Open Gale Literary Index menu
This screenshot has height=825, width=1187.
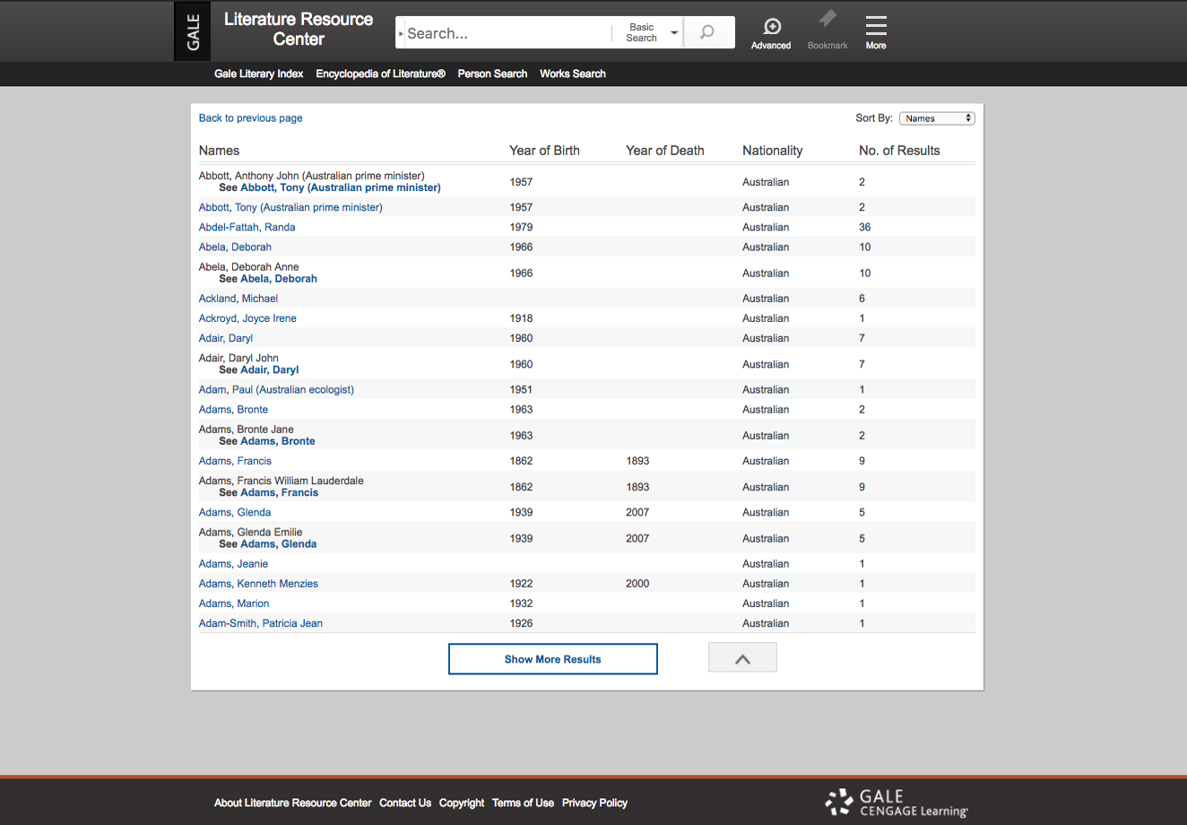259,74
